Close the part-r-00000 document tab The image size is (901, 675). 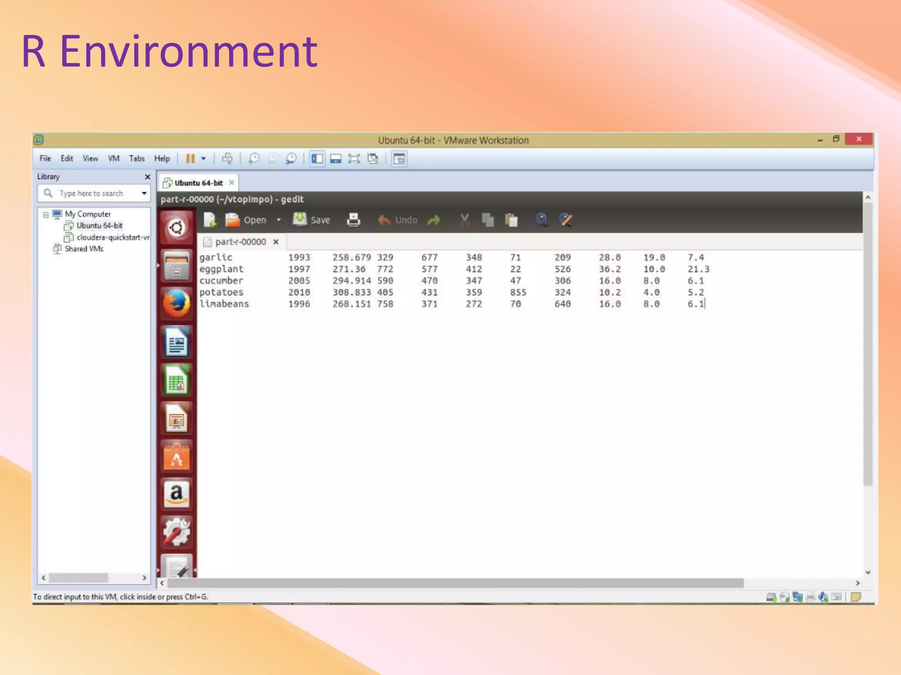(276, 242)
